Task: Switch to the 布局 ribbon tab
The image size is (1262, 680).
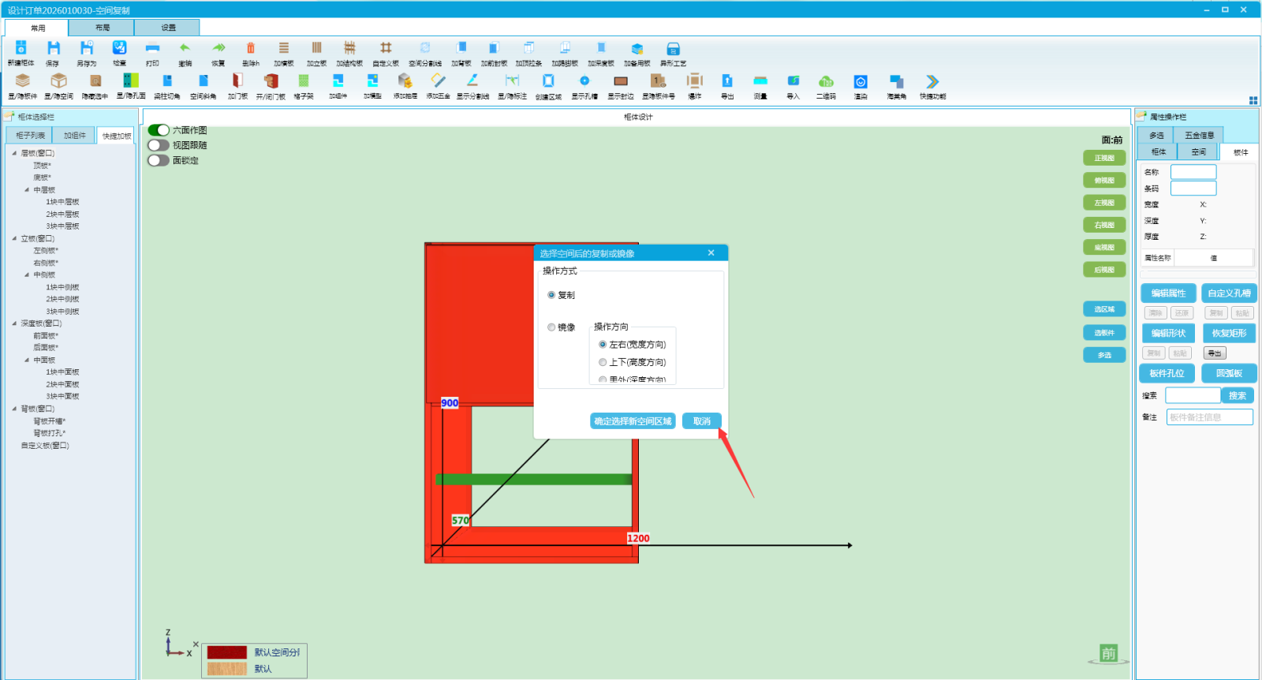Action: click(103, 28)
